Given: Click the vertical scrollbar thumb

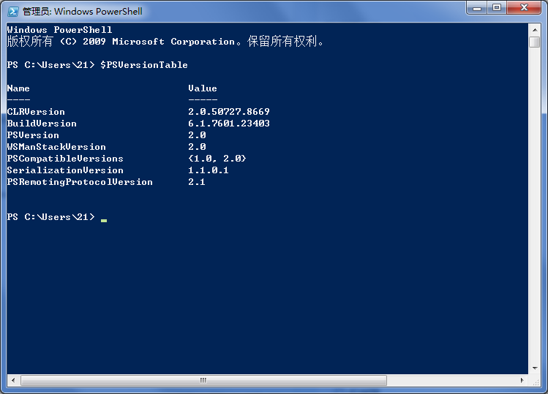Looking at the screenshot, I should click(x=535, y=42).
